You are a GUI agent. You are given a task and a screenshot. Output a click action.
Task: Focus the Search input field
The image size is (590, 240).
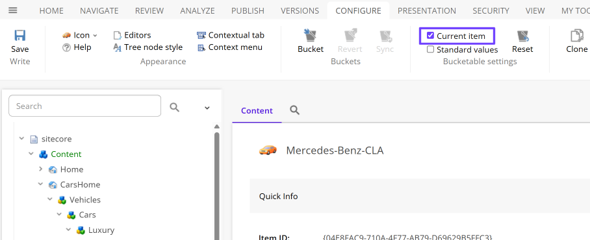point(84,106)
